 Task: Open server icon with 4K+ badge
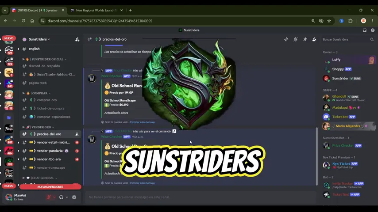click(9, 151)
